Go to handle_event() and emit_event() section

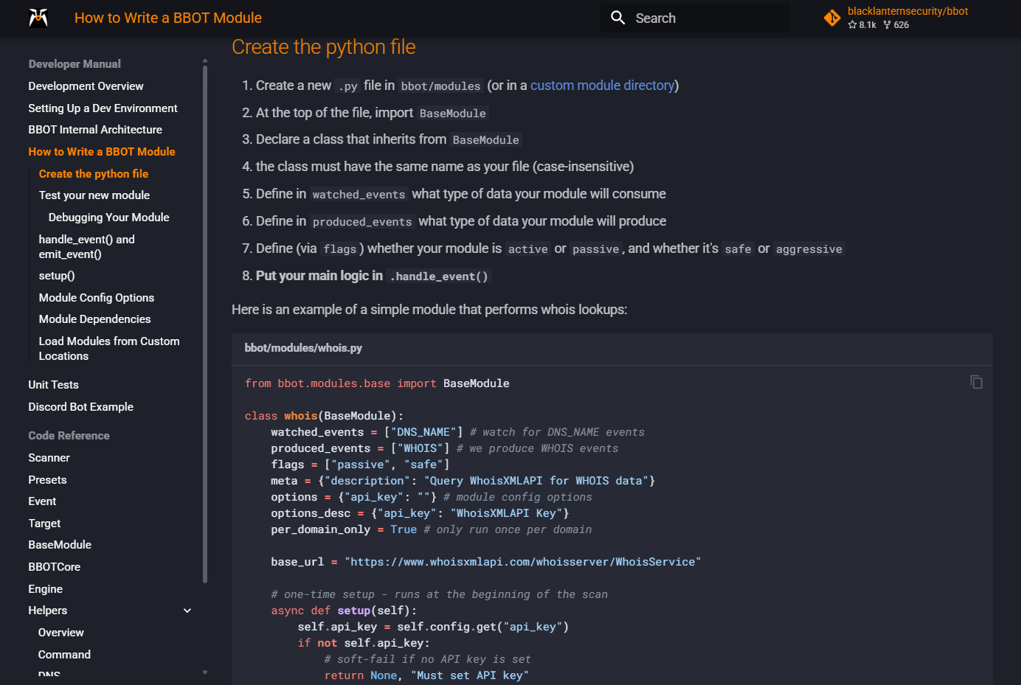[87, 247]
